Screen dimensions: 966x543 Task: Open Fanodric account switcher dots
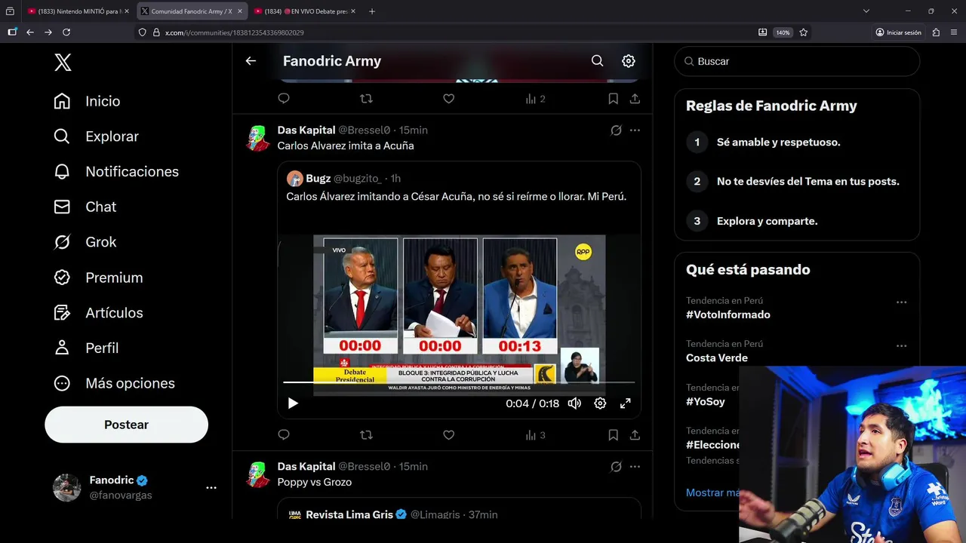point(211,488)
